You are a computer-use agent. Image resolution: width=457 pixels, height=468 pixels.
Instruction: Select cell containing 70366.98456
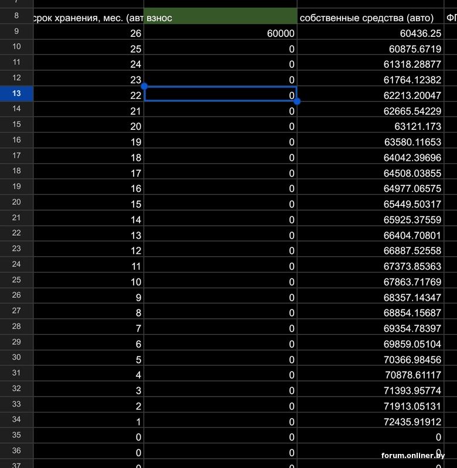[370, 357]
